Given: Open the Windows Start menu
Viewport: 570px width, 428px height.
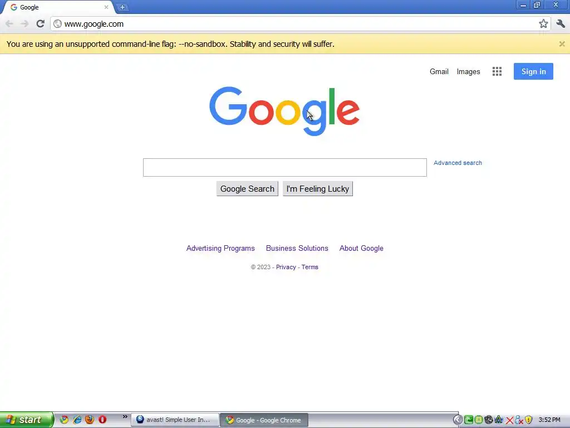Looking at the screenshot, I should (27, 420).
